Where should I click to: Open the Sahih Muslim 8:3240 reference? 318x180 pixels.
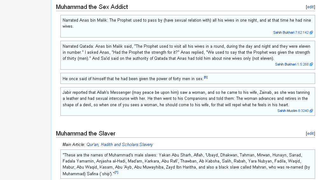pos(293,111)
